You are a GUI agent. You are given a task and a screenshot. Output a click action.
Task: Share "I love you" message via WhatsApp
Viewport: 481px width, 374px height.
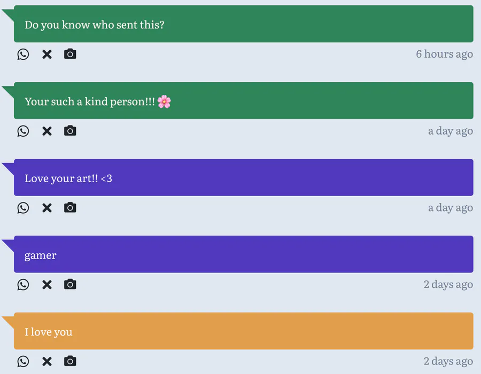tap(23, 361)
